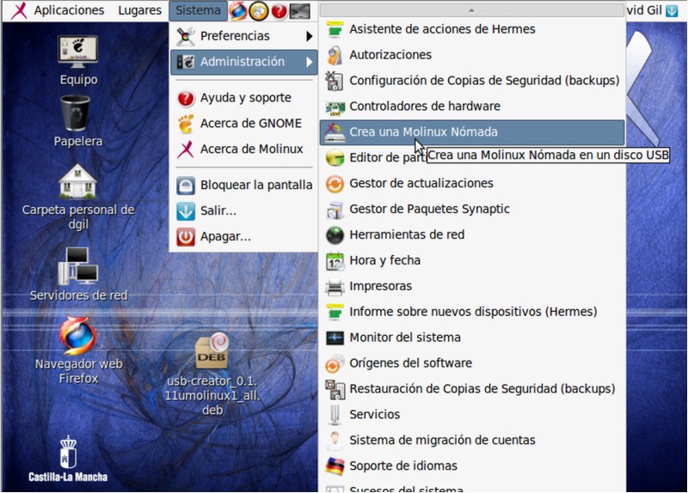This screenshot has width=688, height=493.
Task: Choose Apagar... from Sistema menu
Action: click(x=243, y=237)
